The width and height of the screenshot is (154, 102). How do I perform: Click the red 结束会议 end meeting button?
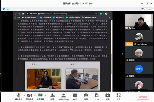point(143,96)
